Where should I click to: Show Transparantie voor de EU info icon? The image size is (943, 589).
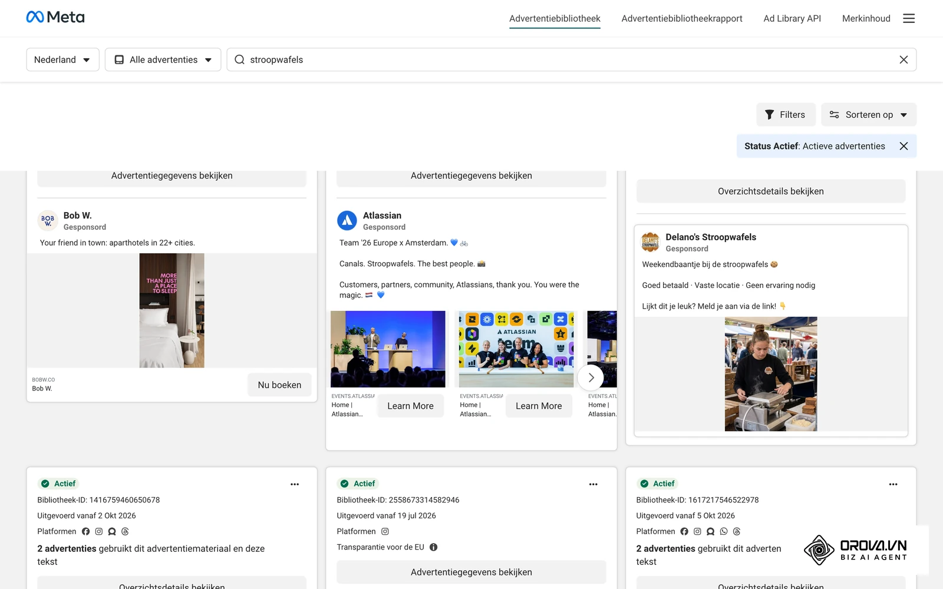(x=434, y=547)
